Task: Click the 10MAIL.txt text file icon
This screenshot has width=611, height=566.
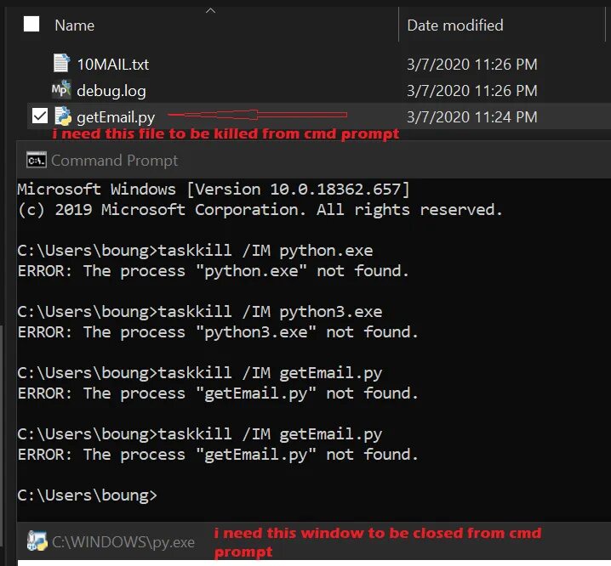Action: point(61,63)
